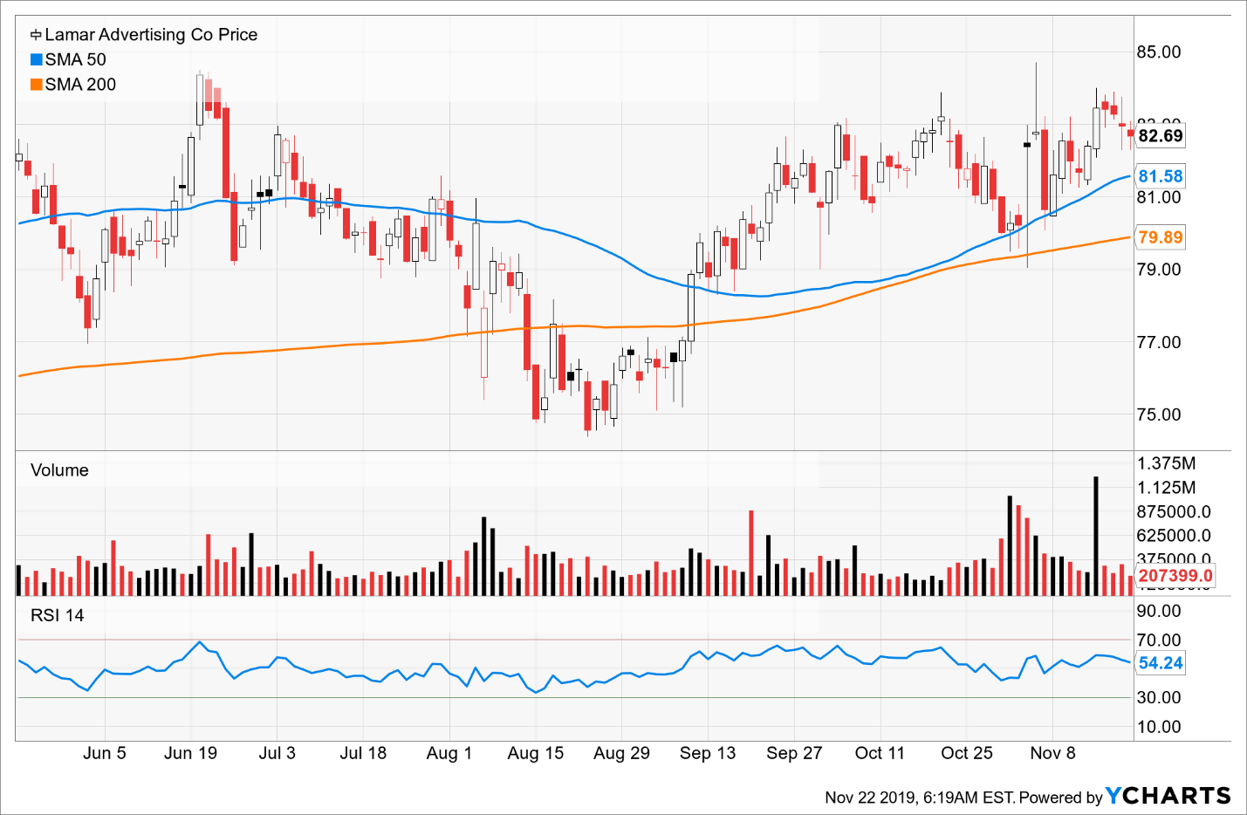The height and width of the screenshot is (815, 1247).
Task: Click the Jun 5 date label
Action: (x=105, y=753)
